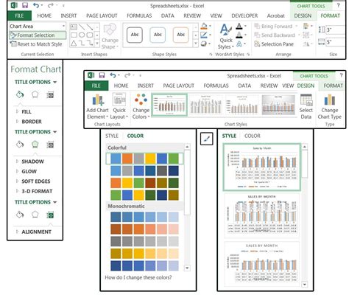Open the Change Colors menu

141,106
